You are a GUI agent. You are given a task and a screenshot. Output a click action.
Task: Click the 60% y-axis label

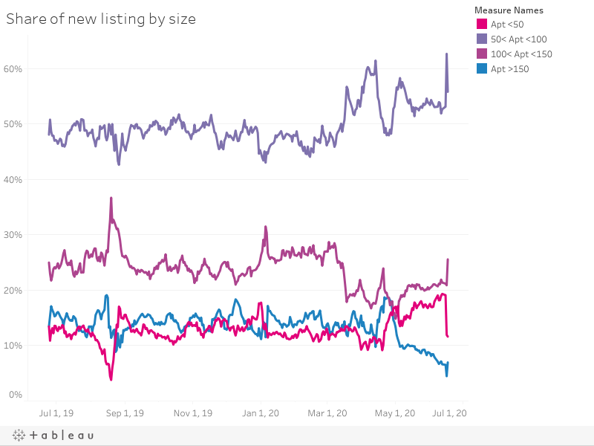13,68
